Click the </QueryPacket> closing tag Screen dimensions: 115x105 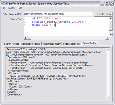(14, 95)
